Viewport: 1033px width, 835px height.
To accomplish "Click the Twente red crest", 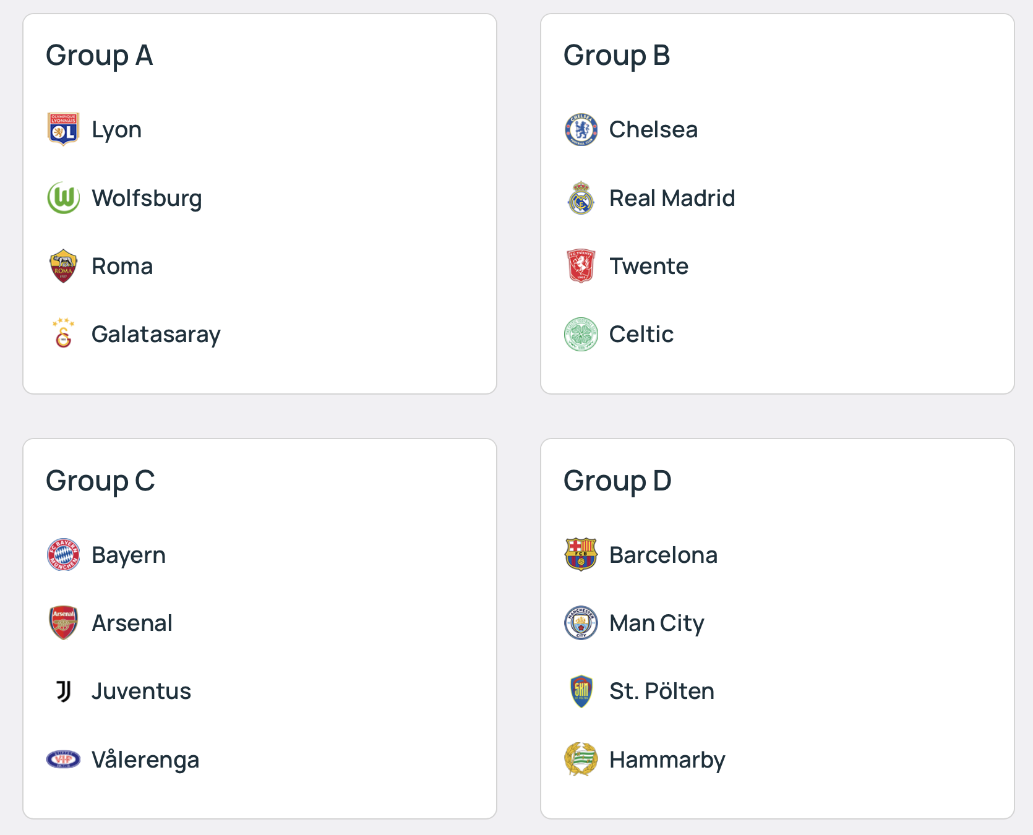I will click(581, 266).
